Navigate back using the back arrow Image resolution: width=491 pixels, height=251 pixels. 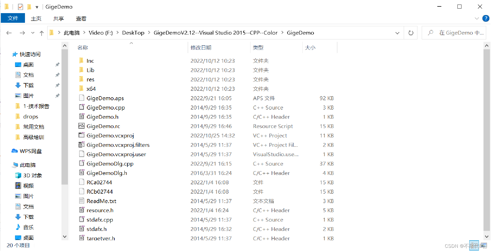[9, 33]
